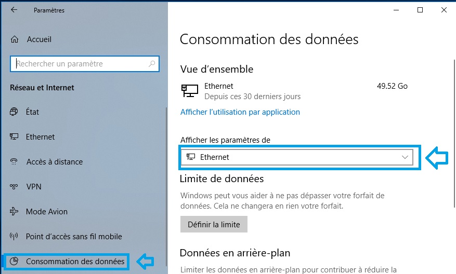456x274 pixels.
Task: Click the Consommation des données pie icon
Action: (15, 262)
